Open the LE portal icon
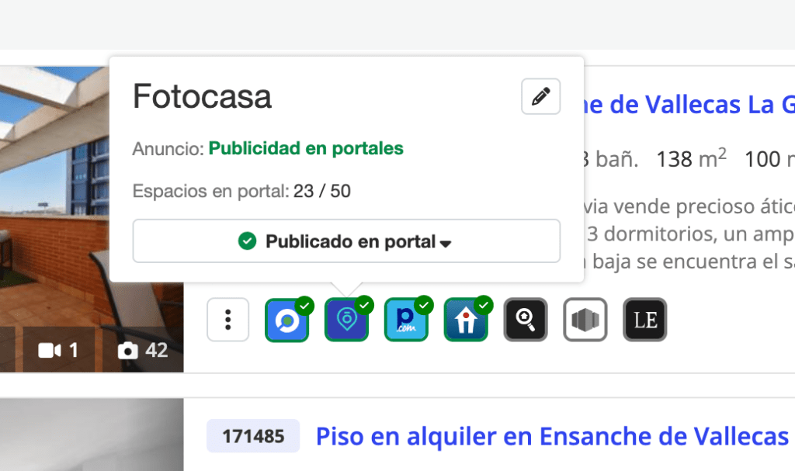 (644, 320)
